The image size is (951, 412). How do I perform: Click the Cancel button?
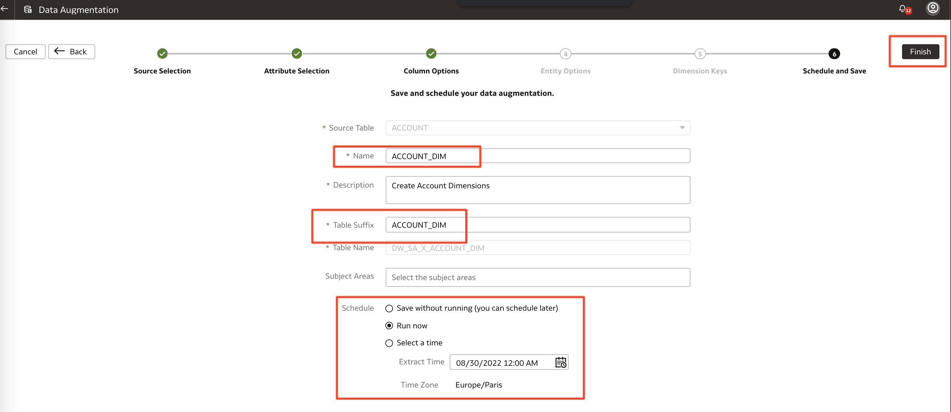[x=25, y=51]
